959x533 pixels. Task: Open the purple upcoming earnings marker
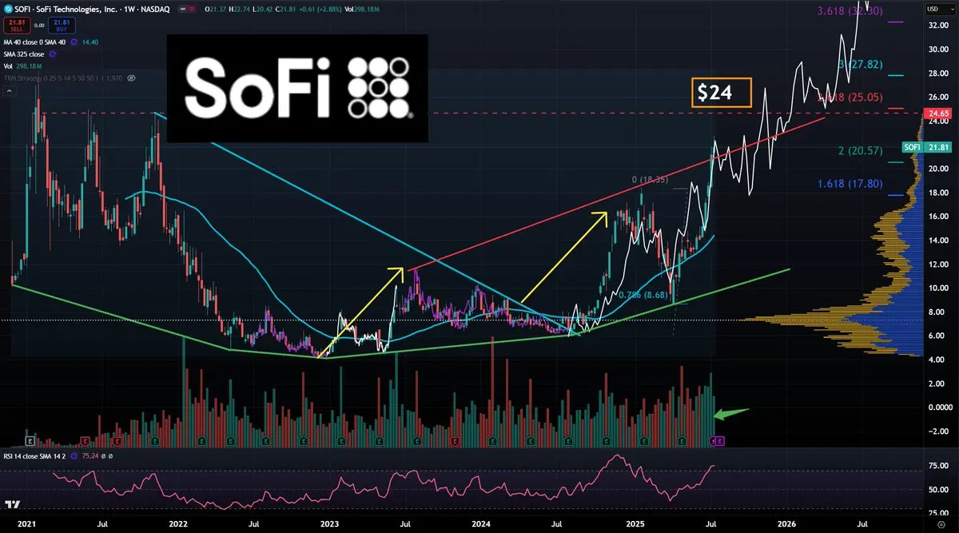coord(720,441)
